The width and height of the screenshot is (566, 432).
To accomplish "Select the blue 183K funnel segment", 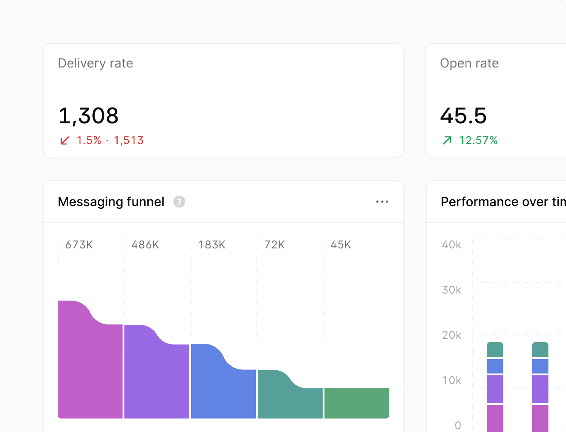I will point(224,382).
